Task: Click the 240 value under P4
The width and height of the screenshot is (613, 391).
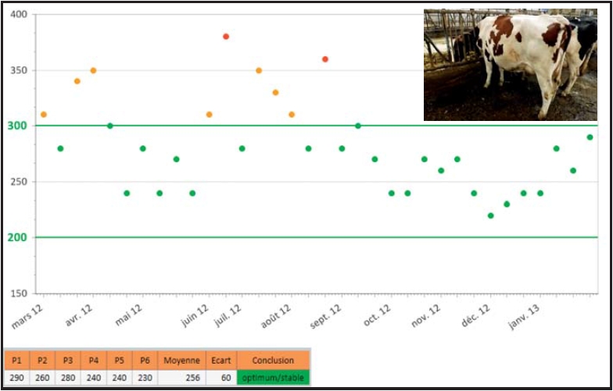Action: click(x=94, y=378)
